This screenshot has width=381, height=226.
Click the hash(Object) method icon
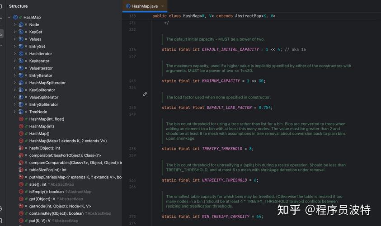21,148
